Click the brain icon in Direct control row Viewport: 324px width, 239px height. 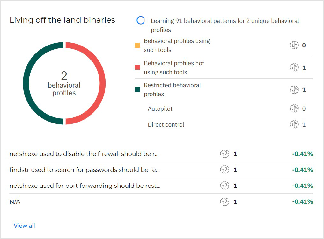pos(294,124)
